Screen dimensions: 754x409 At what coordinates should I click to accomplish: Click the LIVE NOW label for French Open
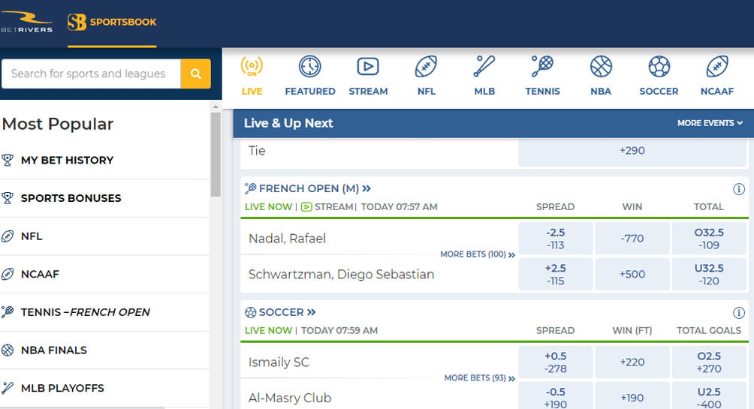pyautogui.click(x=268, y=207)
